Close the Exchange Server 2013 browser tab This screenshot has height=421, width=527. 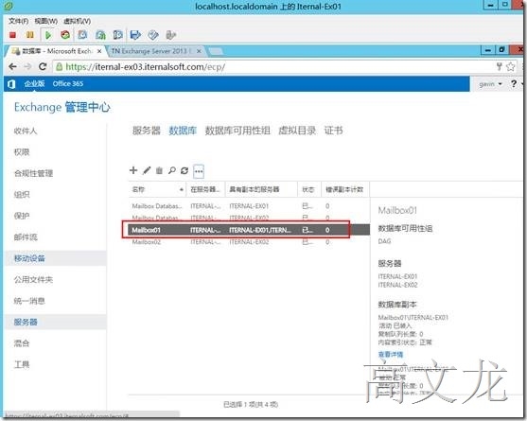(x=199, y=51)
